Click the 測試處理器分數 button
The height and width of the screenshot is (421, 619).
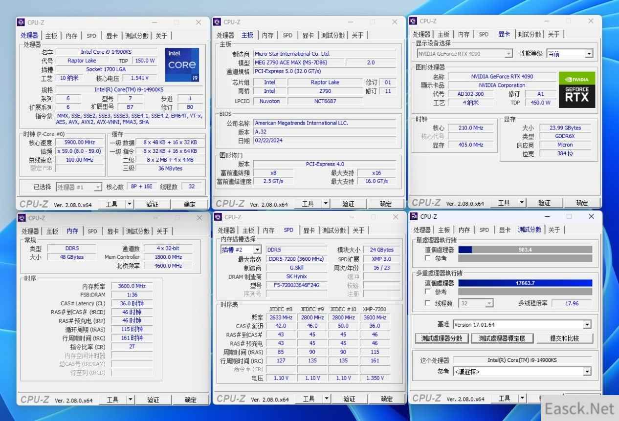(442, 338)
